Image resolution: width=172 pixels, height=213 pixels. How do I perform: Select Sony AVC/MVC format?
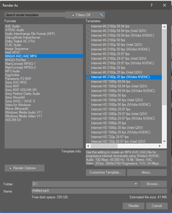[44, 82]
